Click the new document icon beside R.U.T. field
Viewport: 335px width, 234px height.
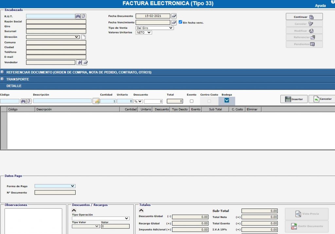click(x=83, y=16)
